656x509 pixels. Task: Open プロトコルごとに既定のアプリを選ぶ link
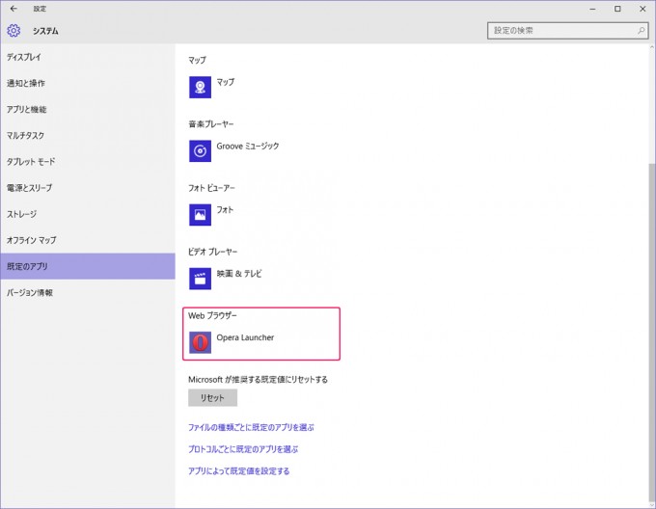243,449
